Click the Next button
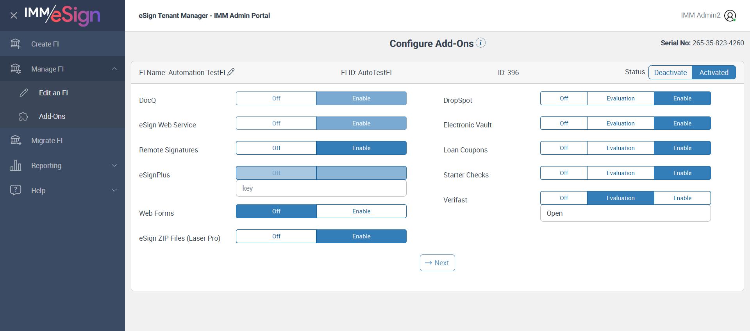Viewport: 750px width, 331px height. [x=437, y=263]
